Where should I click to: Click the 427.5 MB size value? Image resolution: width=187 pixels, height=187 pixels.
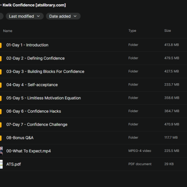pyautogui.click(x=172, y=72)
